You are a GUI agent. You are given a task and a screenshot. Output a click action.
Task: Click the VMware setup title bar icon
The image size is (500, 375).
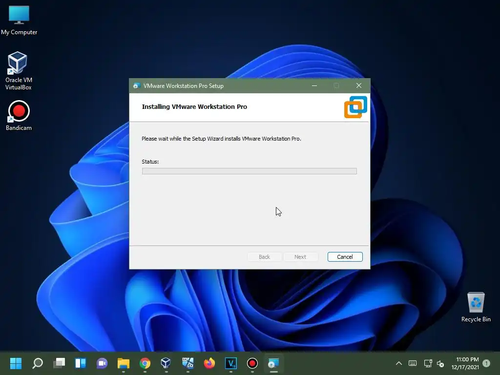click(137, 86)
